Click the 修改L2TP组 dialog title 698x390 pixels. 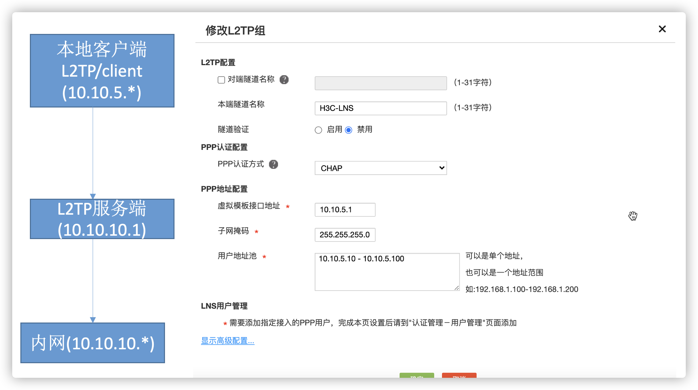click(x=235, y=31)
